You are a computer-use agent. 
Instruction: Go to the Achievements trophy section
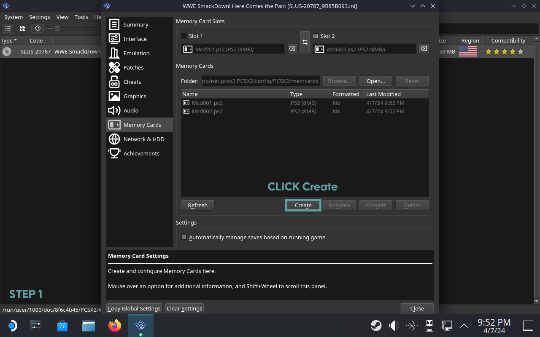[141, 153]
